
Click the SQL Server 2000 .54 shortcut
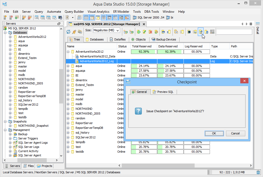[148, 17]
